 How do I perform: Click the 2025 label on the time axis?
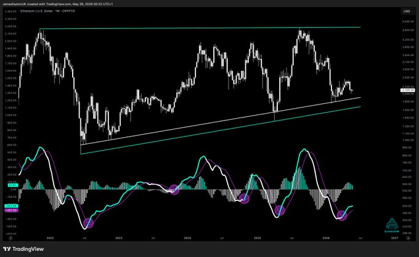click(x=258, y=238)
